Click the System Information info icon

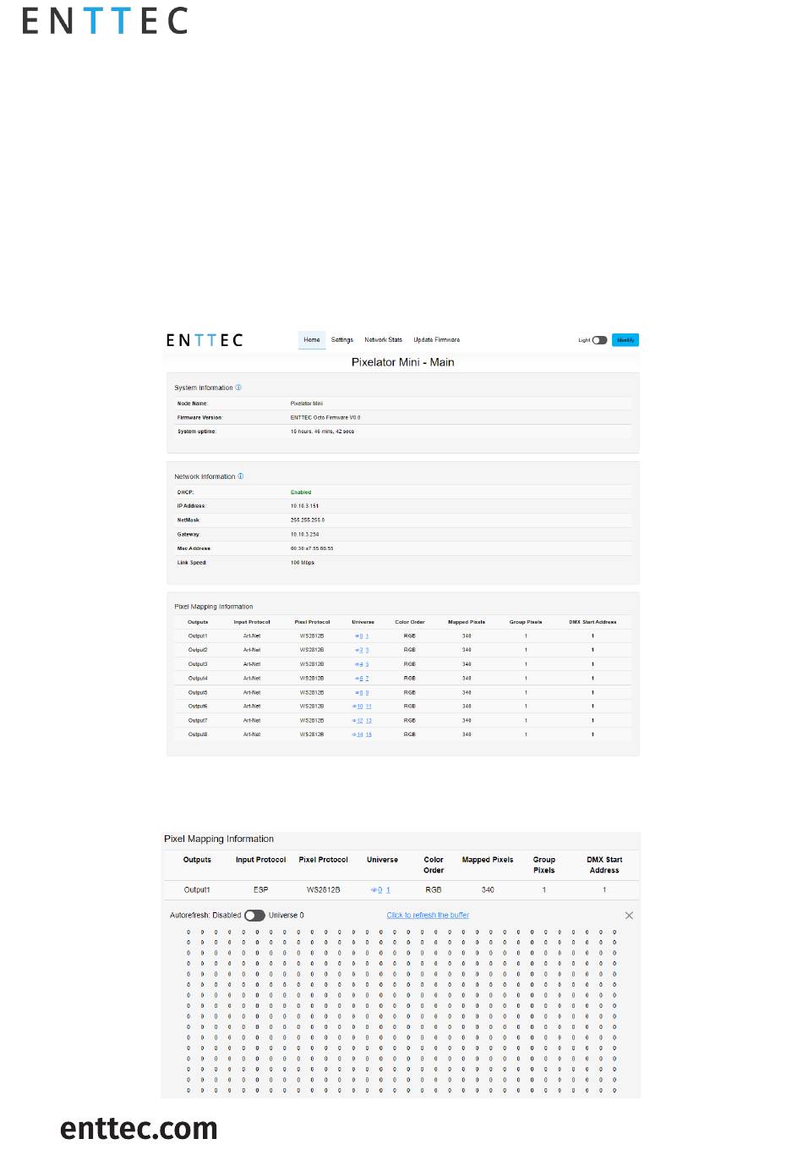point(238,388)
